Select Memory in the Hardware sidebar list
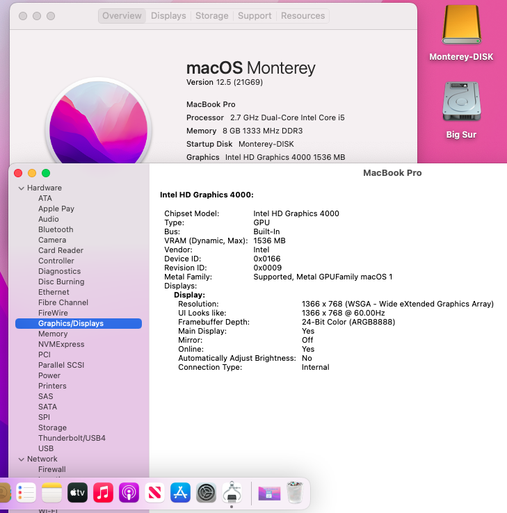 coord(53,334)
